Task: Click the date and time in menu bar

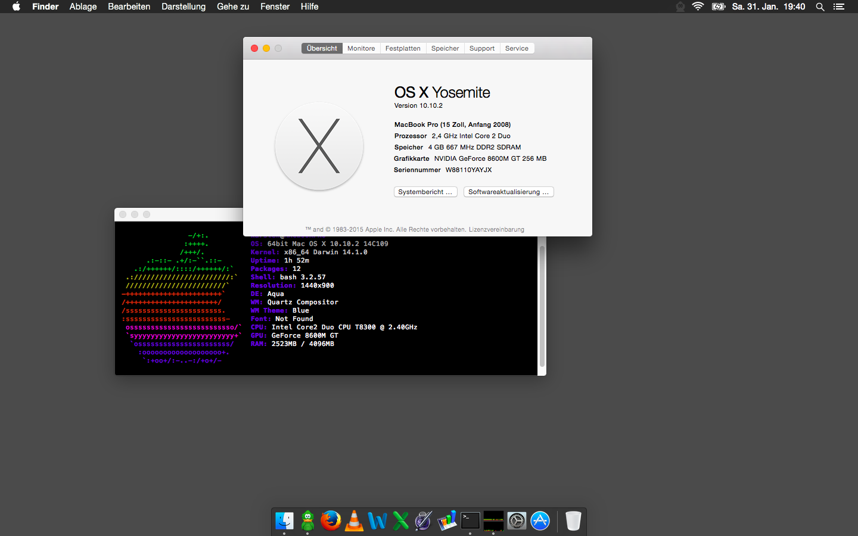Action: point(768,7)
